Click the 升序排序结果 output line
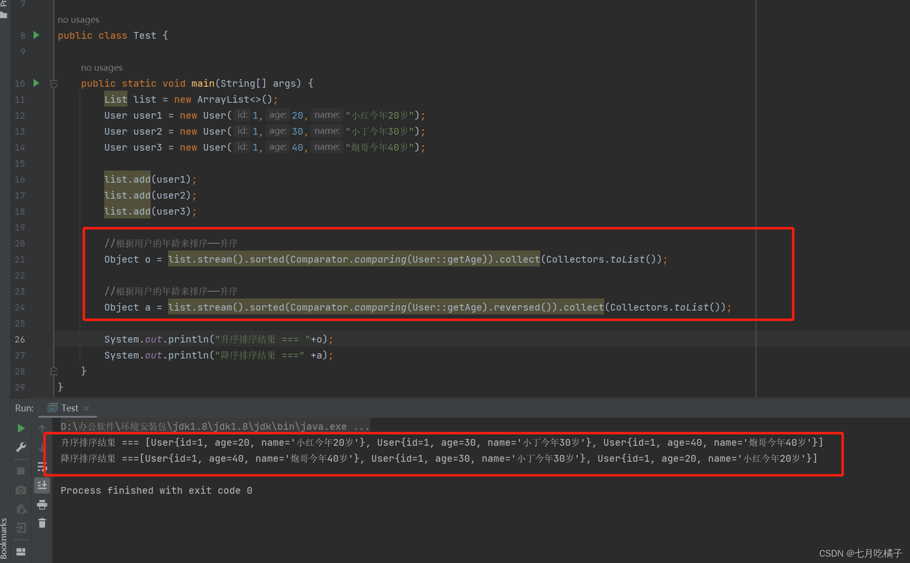The height and width of the screenshot is (563, 910). coord(442,442)
